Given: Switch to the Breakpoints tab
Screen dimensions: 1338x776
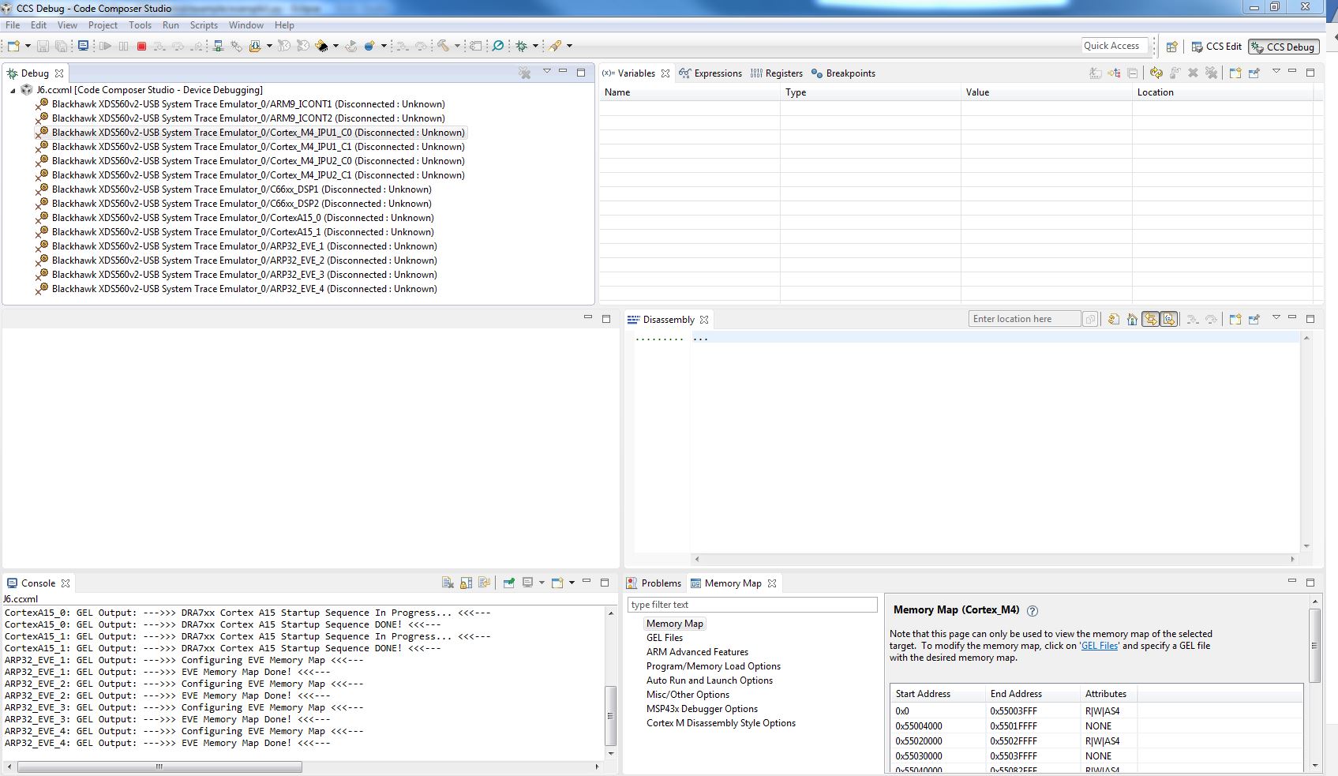Looking at the screenshot, I should coord(843,73).
